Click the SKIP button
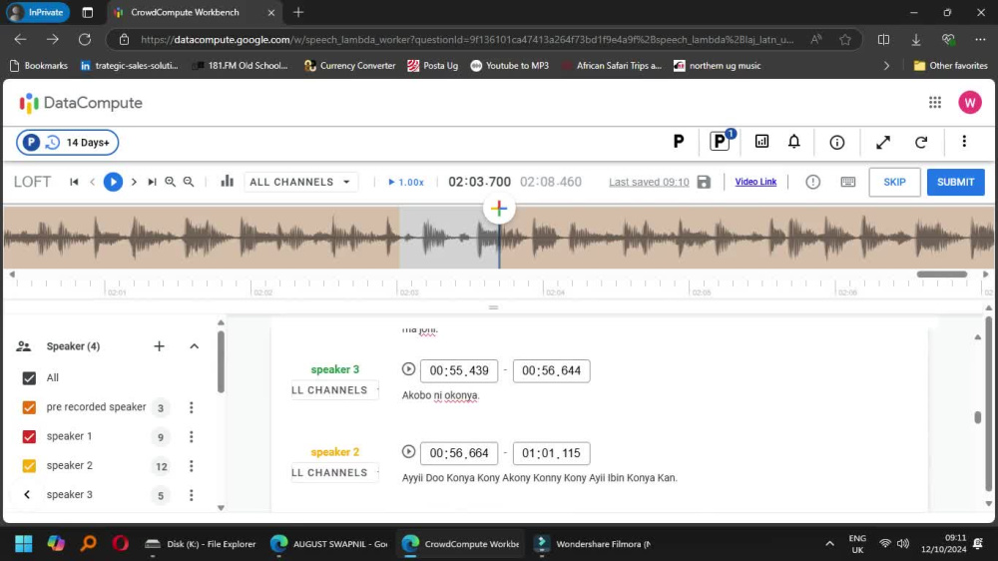Viewport: 998px width, 561px height. [x=894, y=182]
